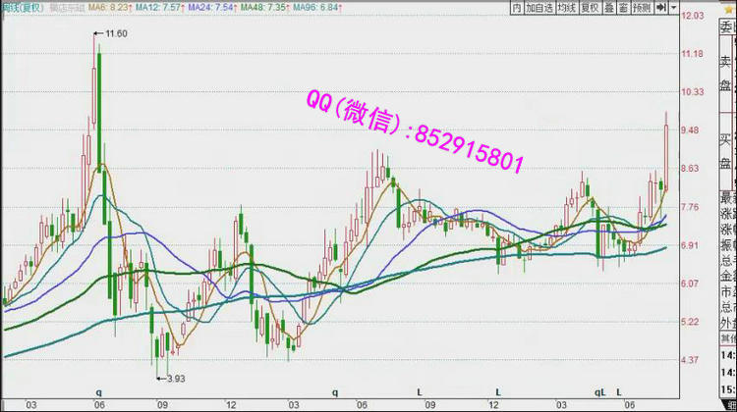Click the left-right arrow navigation icon
Viewport: 737px width, 412px height.
663,7
